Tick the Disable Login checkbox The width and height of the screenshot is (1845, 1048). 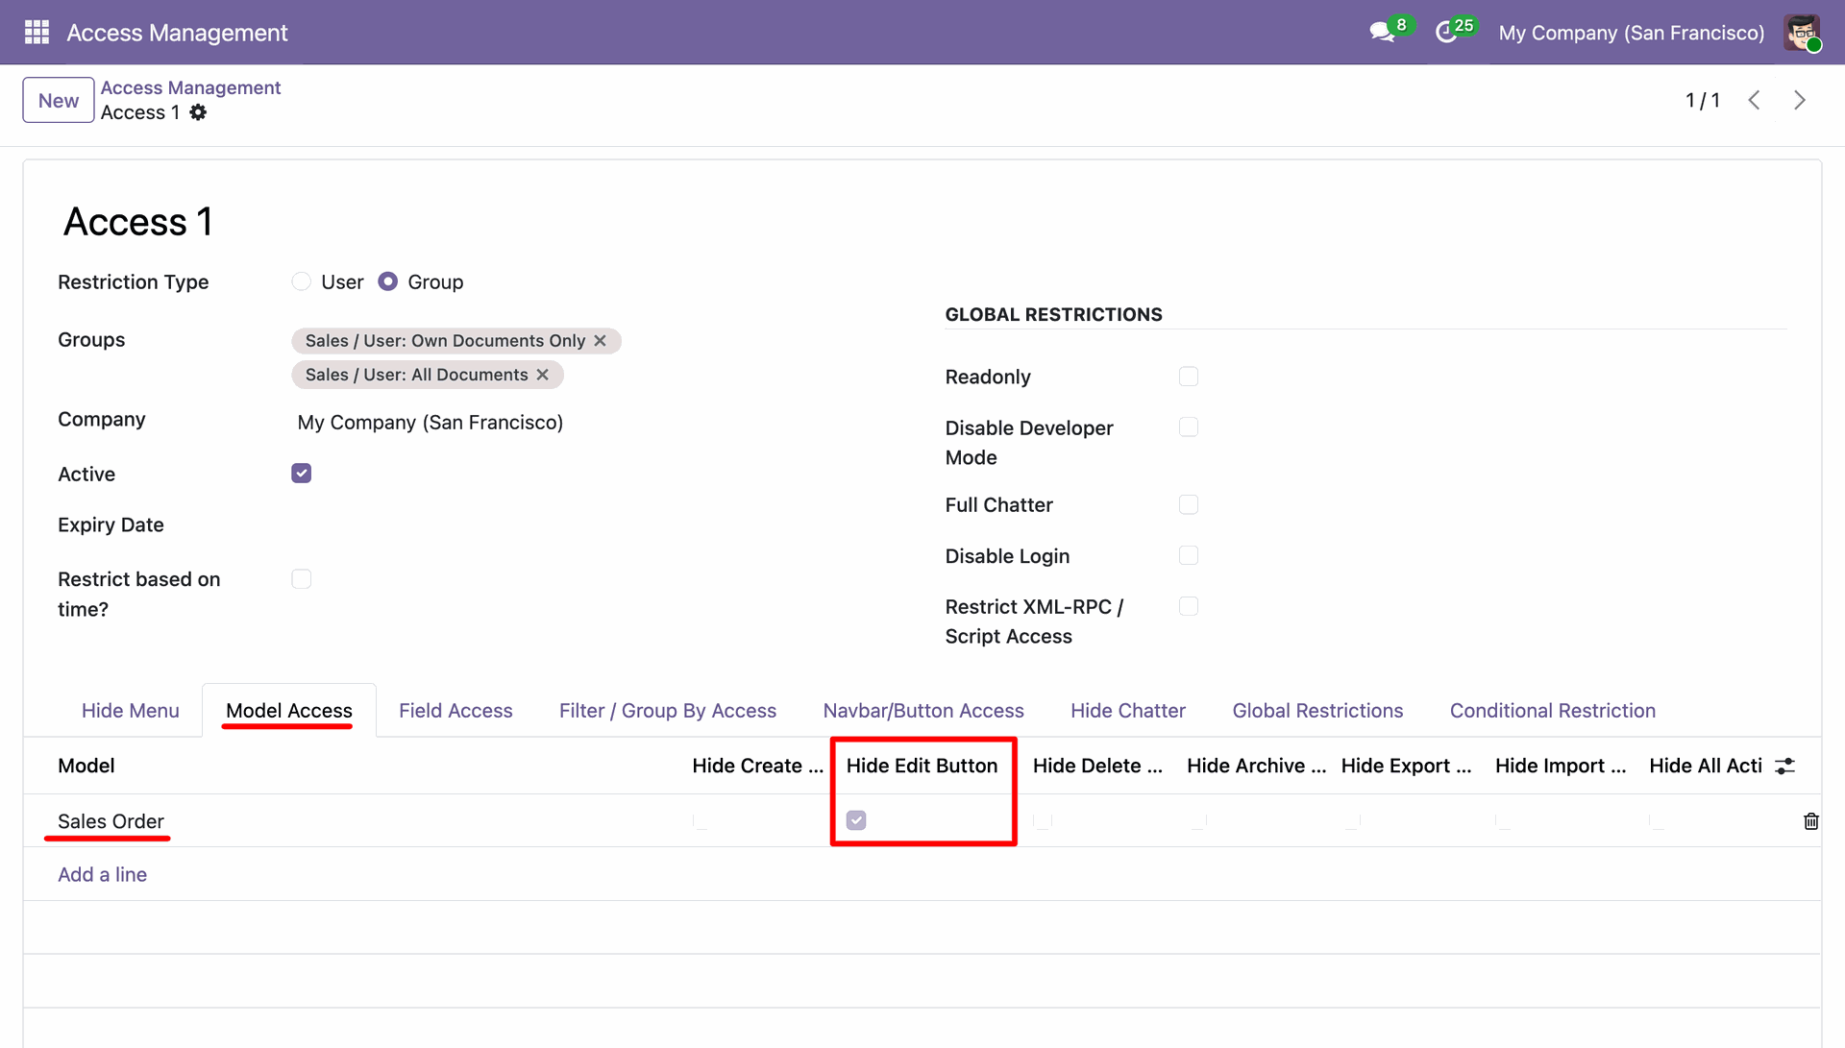click(x=1189, y=555)
